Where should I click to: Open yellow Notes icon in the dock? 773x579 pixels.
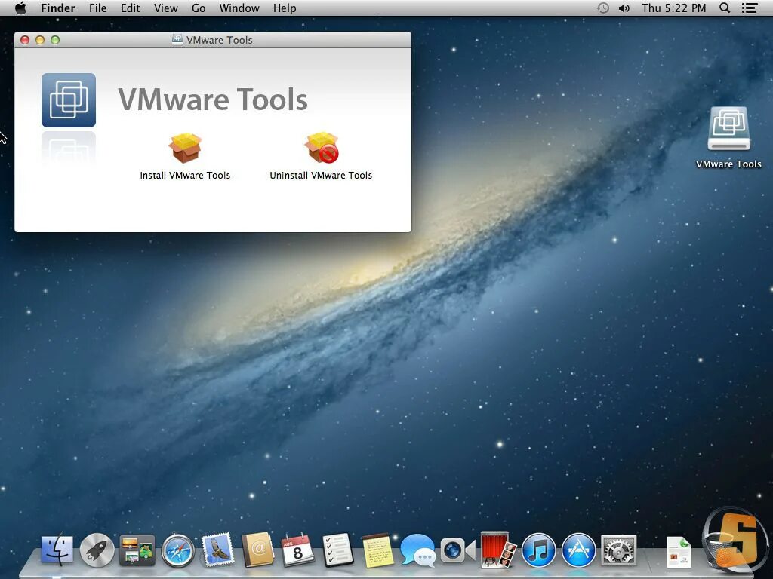coord(377,550)
